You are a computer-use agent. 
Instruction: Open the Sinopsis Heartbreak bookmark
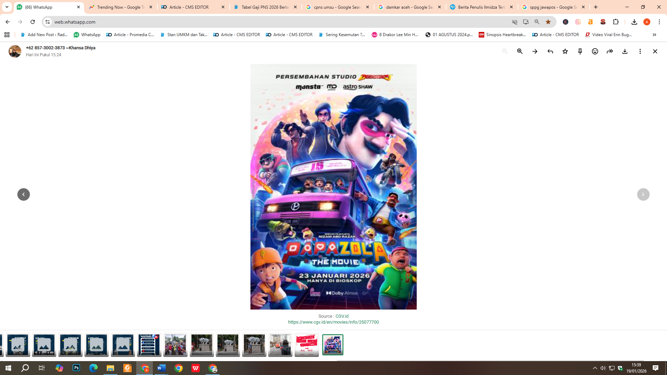(502, 35)
